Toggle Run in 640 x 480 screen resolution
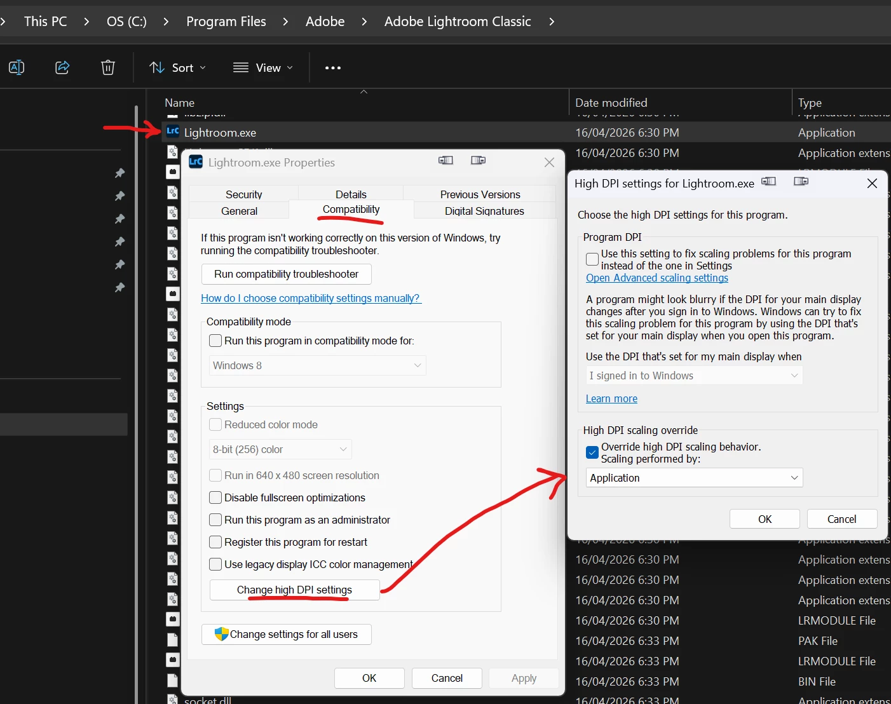 tap(215, 475)
